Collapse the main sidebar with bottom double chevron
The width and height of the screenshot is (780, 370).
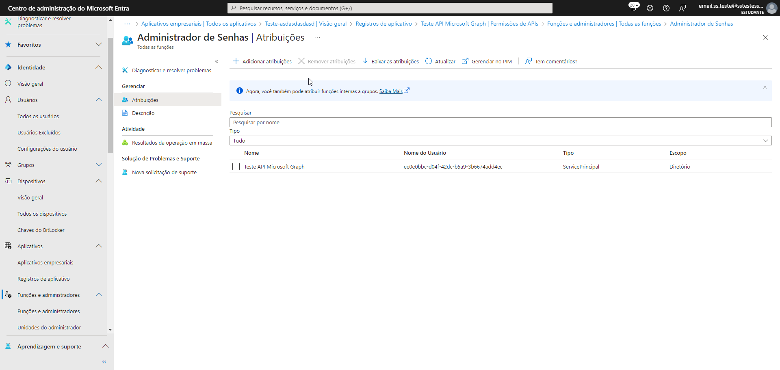[104, 362]
